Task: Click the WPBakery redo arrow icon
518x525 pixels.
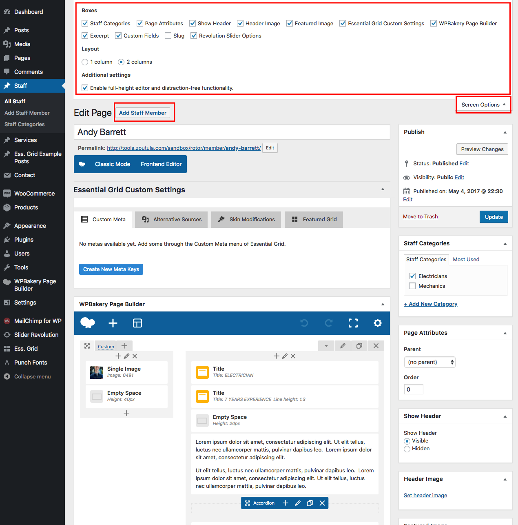Action: 329,323
